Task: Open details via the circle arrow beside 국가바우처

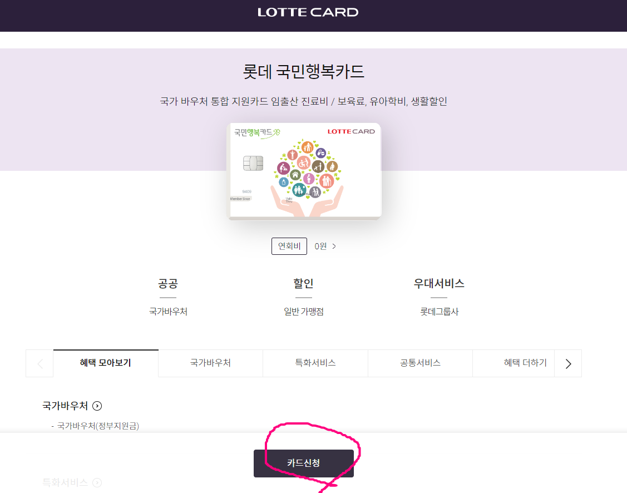Action: [96, 406]
